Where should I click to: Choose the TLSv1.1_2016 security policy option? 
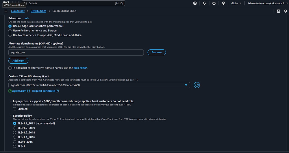pyautogui.click(x=15, y=137)
